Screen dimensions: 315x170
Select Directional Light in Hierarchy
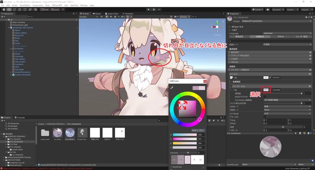(20, 25)
